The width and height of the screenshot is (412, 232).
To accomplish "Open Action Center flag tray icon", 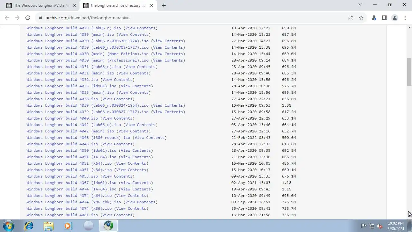I will coord(364,226).
